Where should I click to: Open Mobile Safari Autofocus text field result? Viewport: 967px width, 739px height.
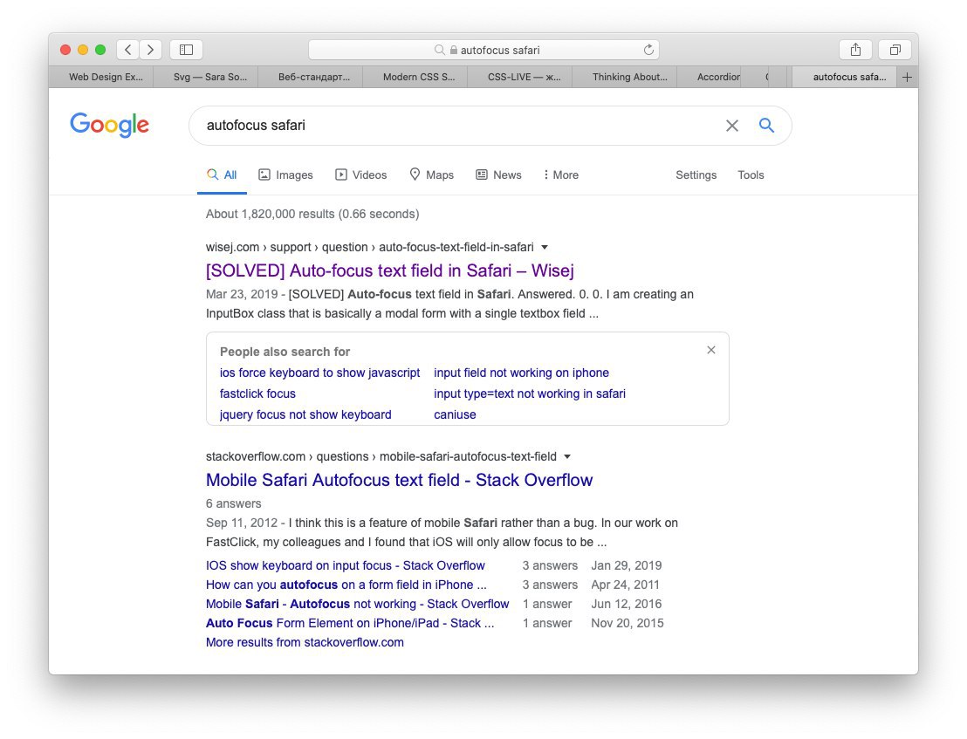pos(399,480)
